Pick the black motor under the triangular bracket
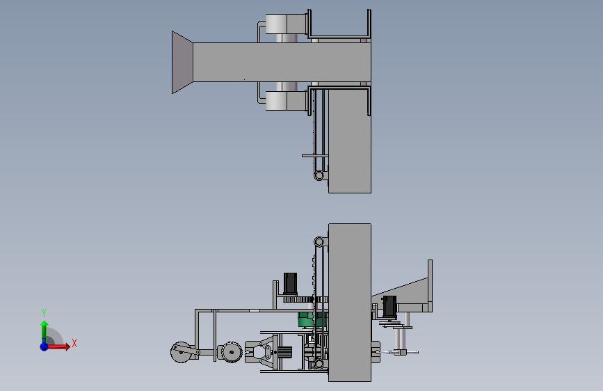The width and height of the screenshot is (603, 391). tap(389, 306)
